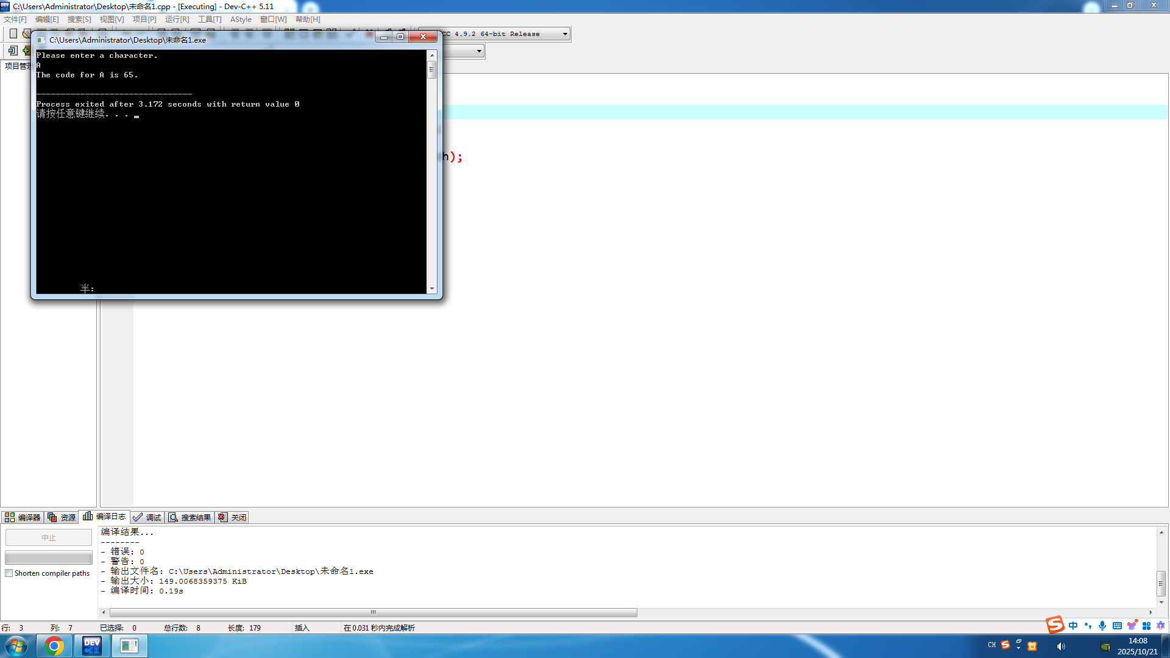The width and height of the screenshot is (1170, 658).
Task: Click Dev-C++ icon in taskbar
Action: (x=92, y=646)
